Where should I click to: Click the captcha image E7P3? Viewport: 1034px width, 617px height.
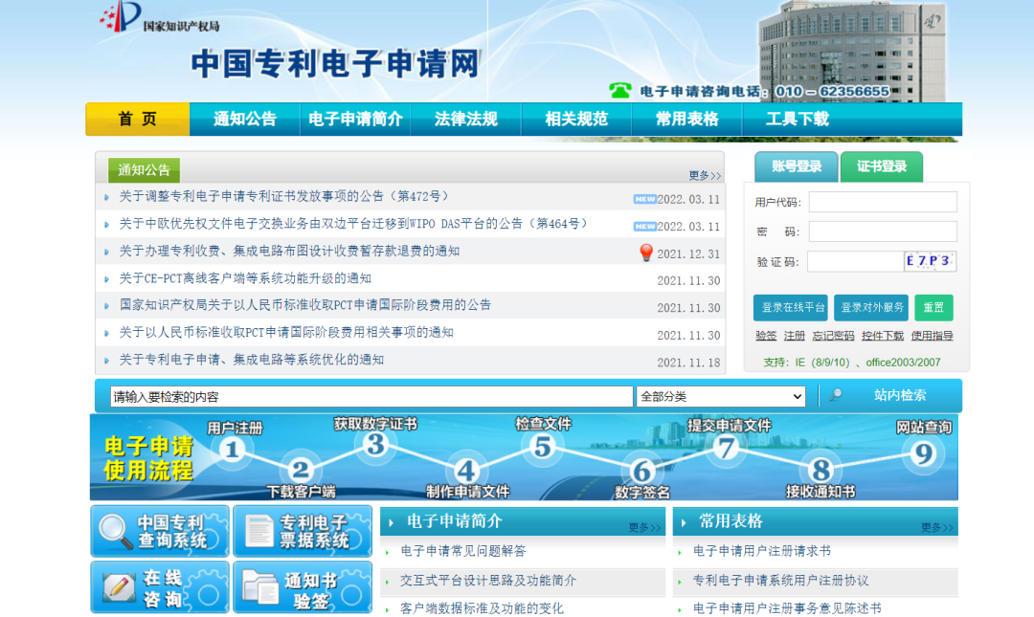point(929,261)
